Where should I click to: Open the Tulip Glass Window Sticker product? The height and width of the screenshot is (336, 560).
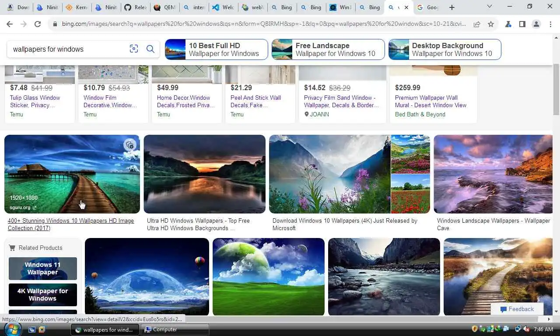[35, 101]
